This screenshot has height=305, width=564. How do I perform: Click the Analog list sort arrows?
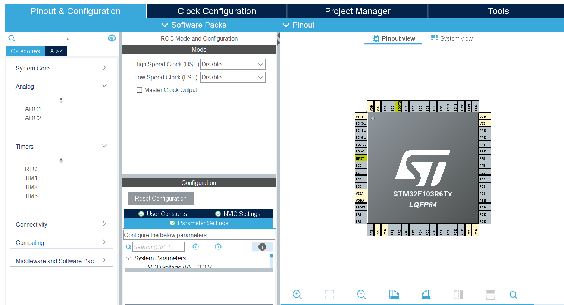click(61, 100)
